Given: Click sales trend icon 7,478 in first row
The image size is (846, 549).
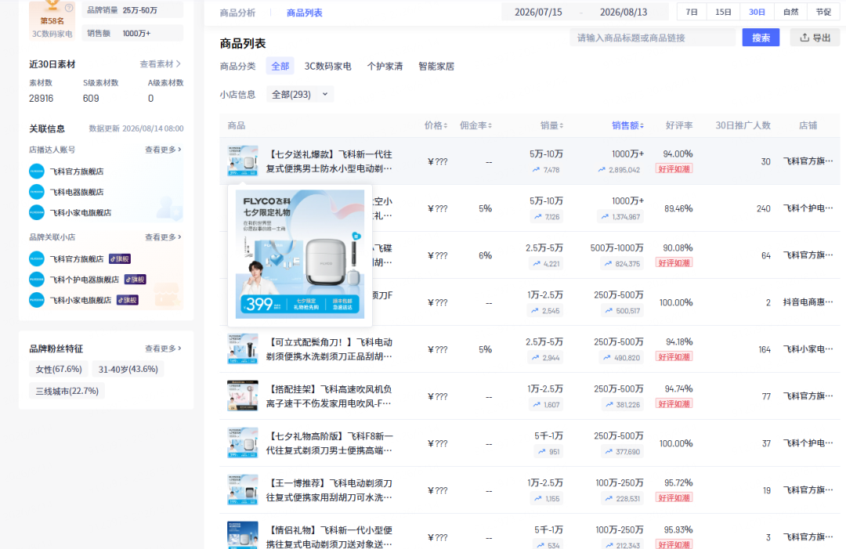Looking at the screenshot, I should click(536, 170).
